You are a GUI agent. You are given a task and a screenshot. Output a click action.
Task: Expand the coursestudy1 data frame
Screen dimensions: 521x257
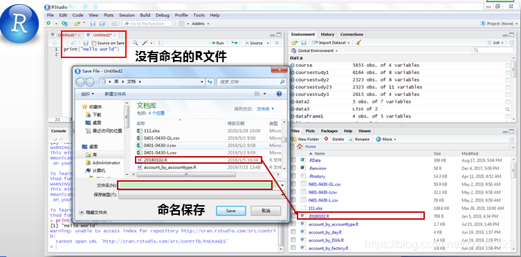[x=293, y=73]
